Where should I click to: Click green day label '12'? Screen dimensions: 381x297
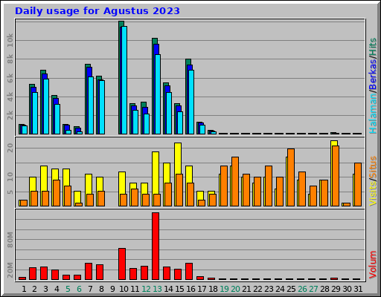(146, 289)
